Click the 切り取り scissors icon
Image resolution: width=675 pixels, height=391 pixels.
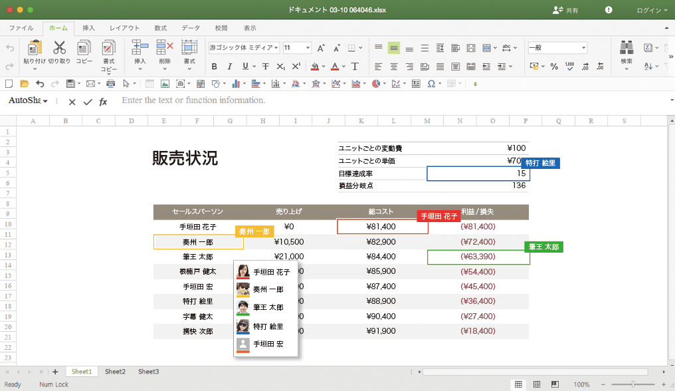59,48
